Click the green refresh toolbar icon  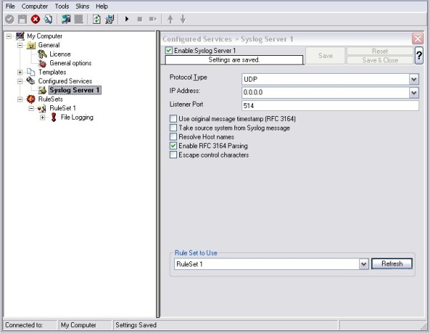coord(96,19)
